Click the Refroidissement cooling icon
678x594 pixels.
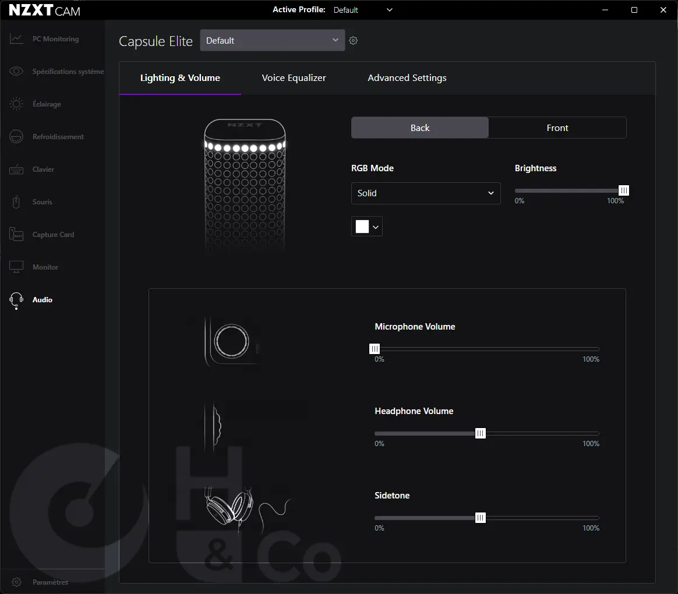(x=16, y=137)
